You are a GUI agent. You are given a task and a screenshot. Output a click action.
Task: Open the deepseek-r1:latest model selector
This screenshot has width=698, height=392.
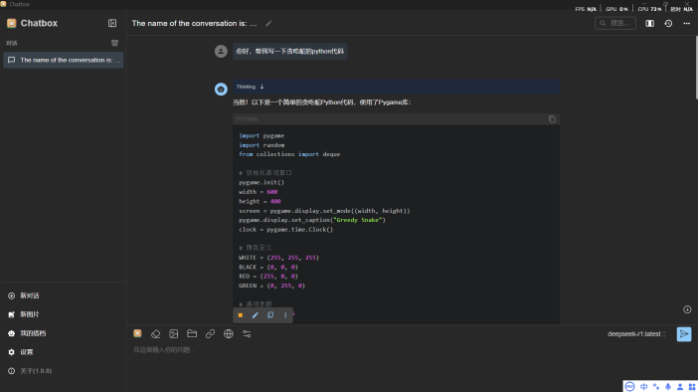coord(636,334)
